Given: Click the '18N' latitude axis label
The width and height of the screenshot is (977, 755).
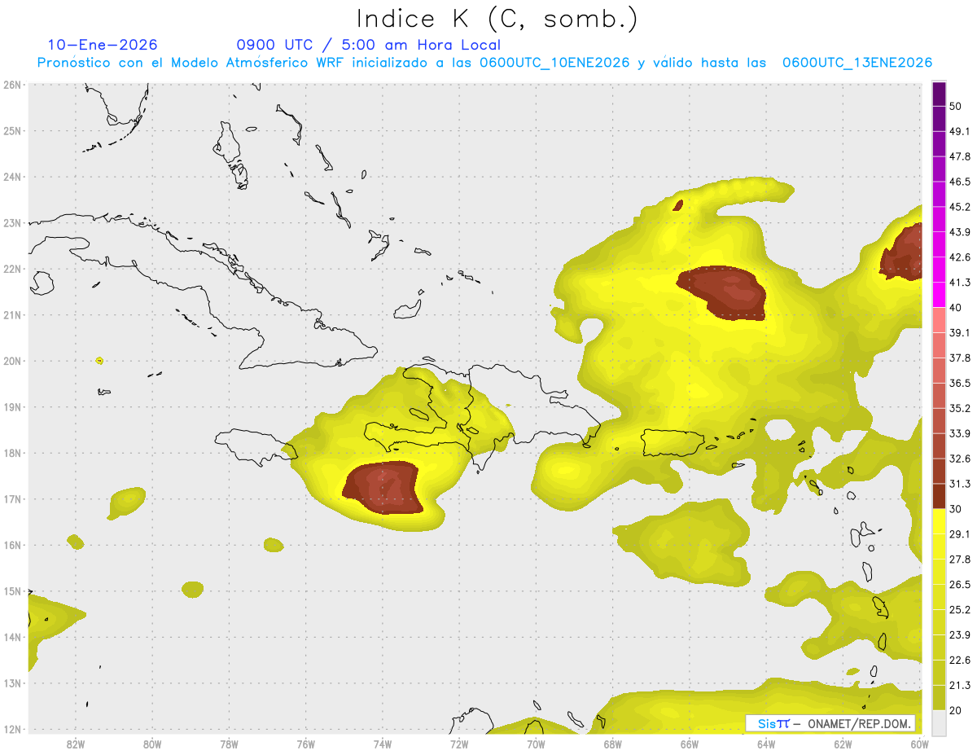Looking at the screenshot, I should 12,453.
